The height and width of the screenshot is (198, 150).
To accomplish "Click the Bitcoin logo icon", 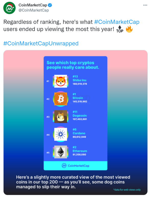I will (x=60, y=99).
